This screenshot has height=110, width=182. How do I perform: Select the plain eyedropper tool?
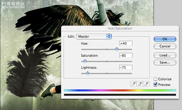coord(133,84)
